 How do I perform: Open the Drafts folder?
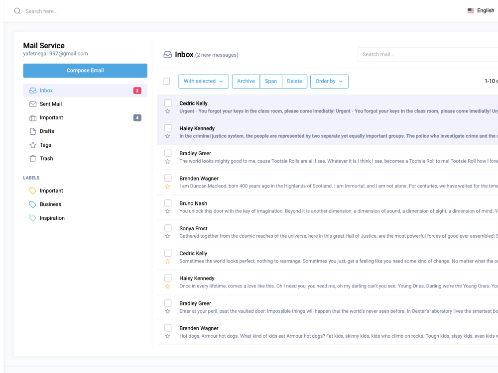tap(85, 131)
